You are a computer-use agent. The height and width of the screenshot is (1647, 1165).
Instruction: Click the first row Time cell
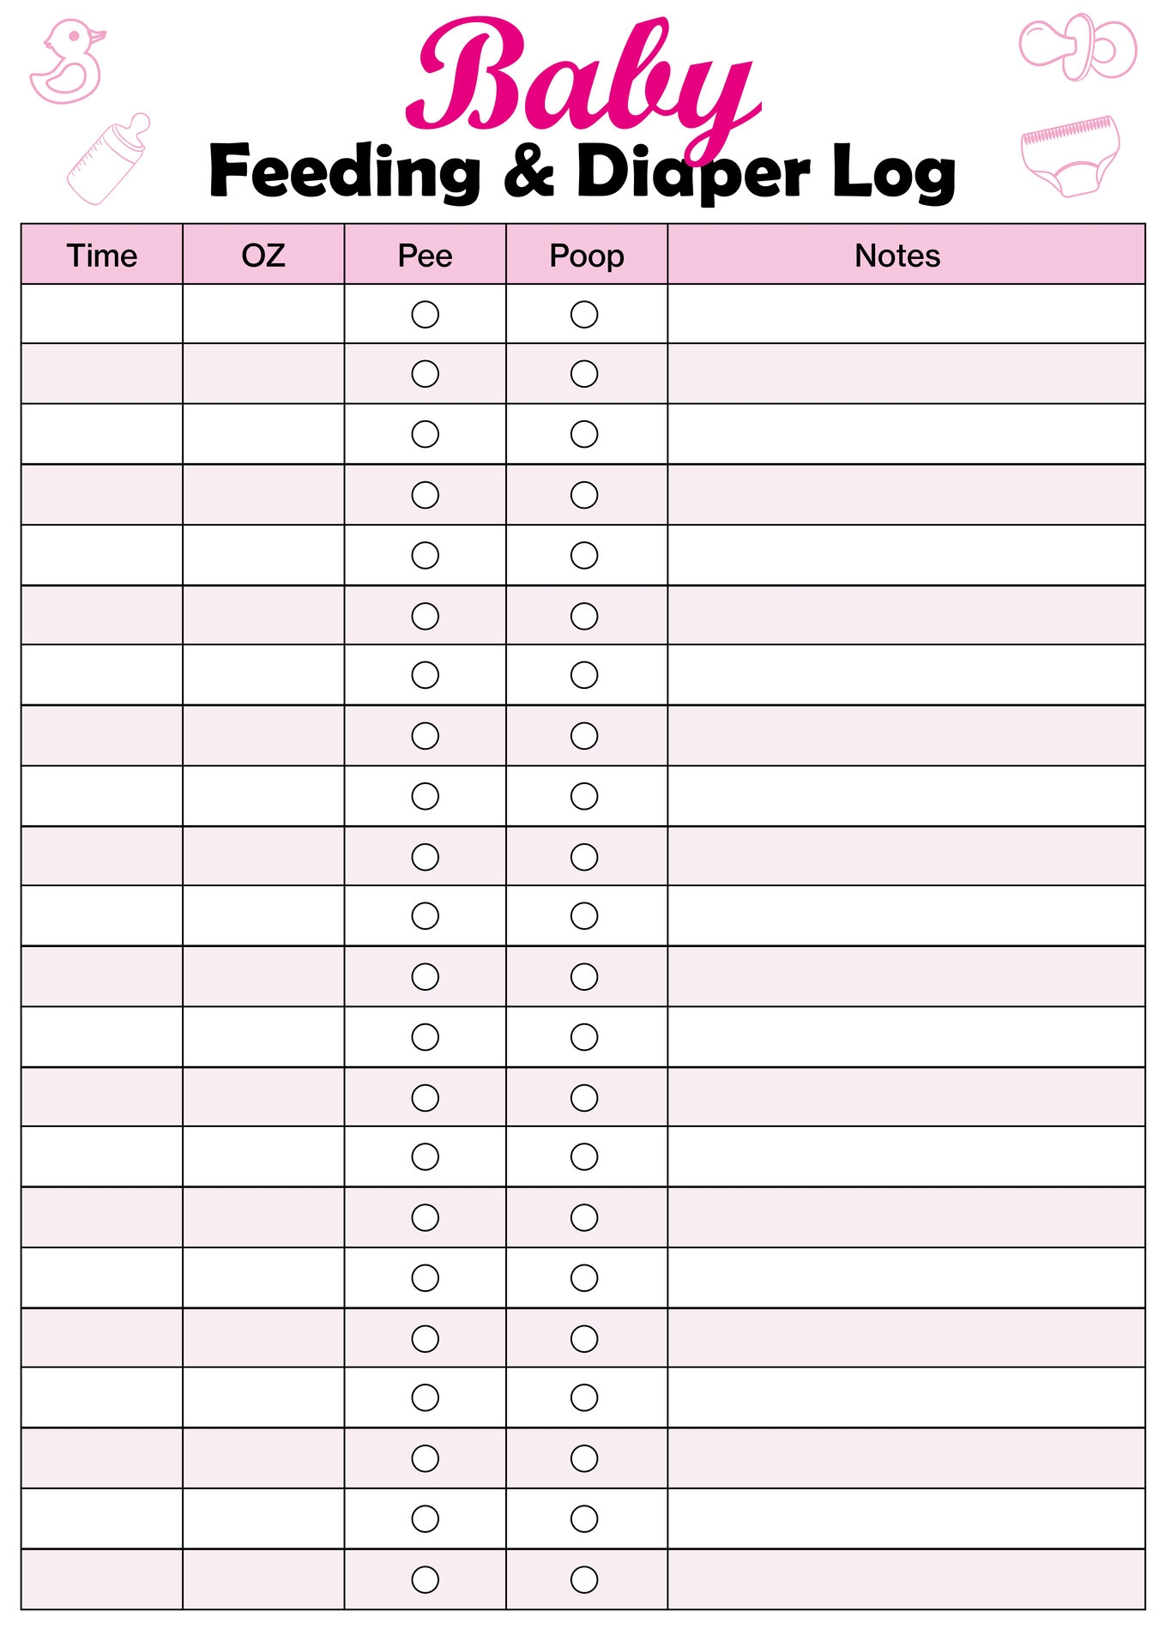click(102, 315)
